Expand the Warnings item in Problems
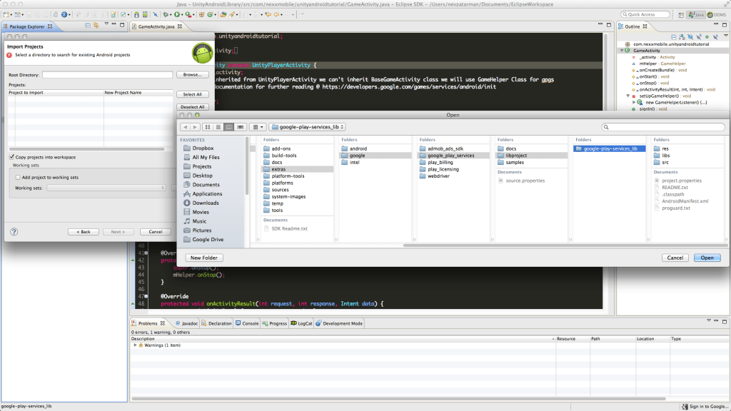The width and height of the screenshot is (731, 411). (136, 345)
